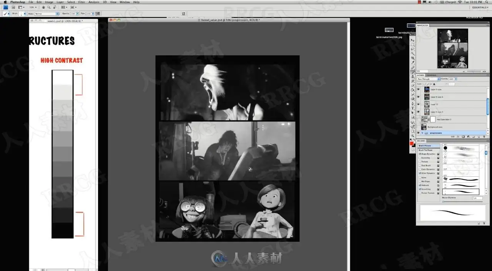Image resolution: width=492 pixels, height=271 pixels.
Task: Enable the Color Dynamics checkbox
Action: (420, 169)
